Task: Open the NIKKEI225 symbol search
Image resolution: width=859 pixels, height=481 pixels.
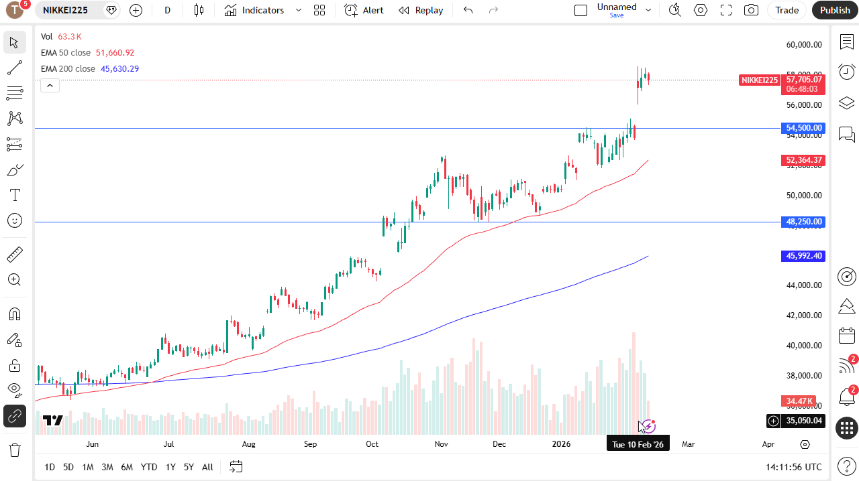Action: click(66, 10)
